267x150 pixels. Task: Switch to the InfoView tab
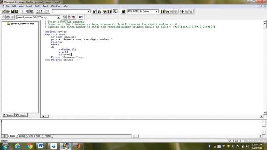coord(21,115)
